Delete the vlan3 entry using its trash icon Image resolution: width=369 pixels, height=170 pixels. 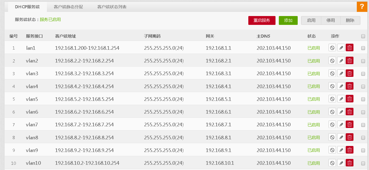coord(350,73)
